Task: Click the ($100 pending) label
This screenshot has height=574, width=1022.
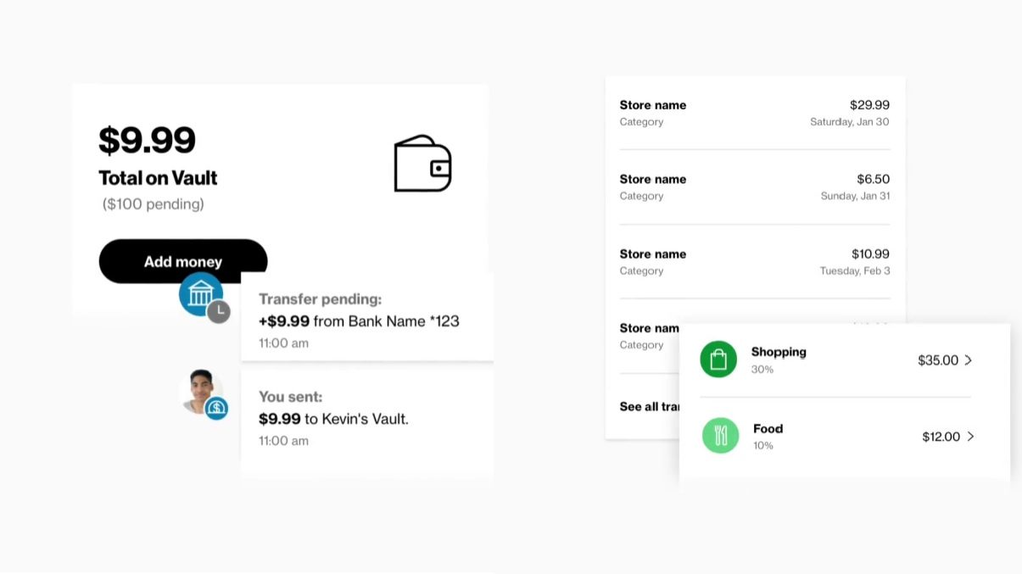Action: click(x=153, y=203)
